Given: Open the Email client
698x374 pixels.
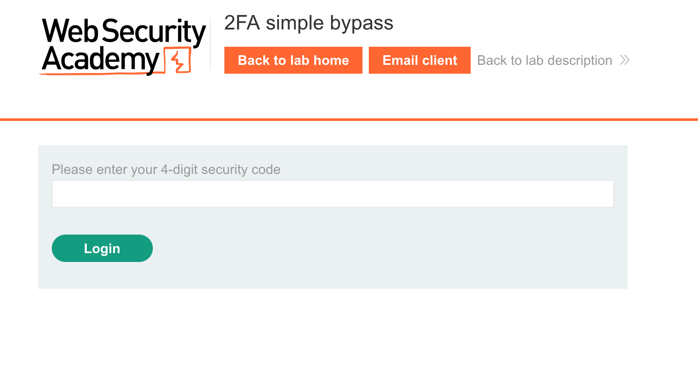Looking at the screenshot, I should [x=419, y=60].
